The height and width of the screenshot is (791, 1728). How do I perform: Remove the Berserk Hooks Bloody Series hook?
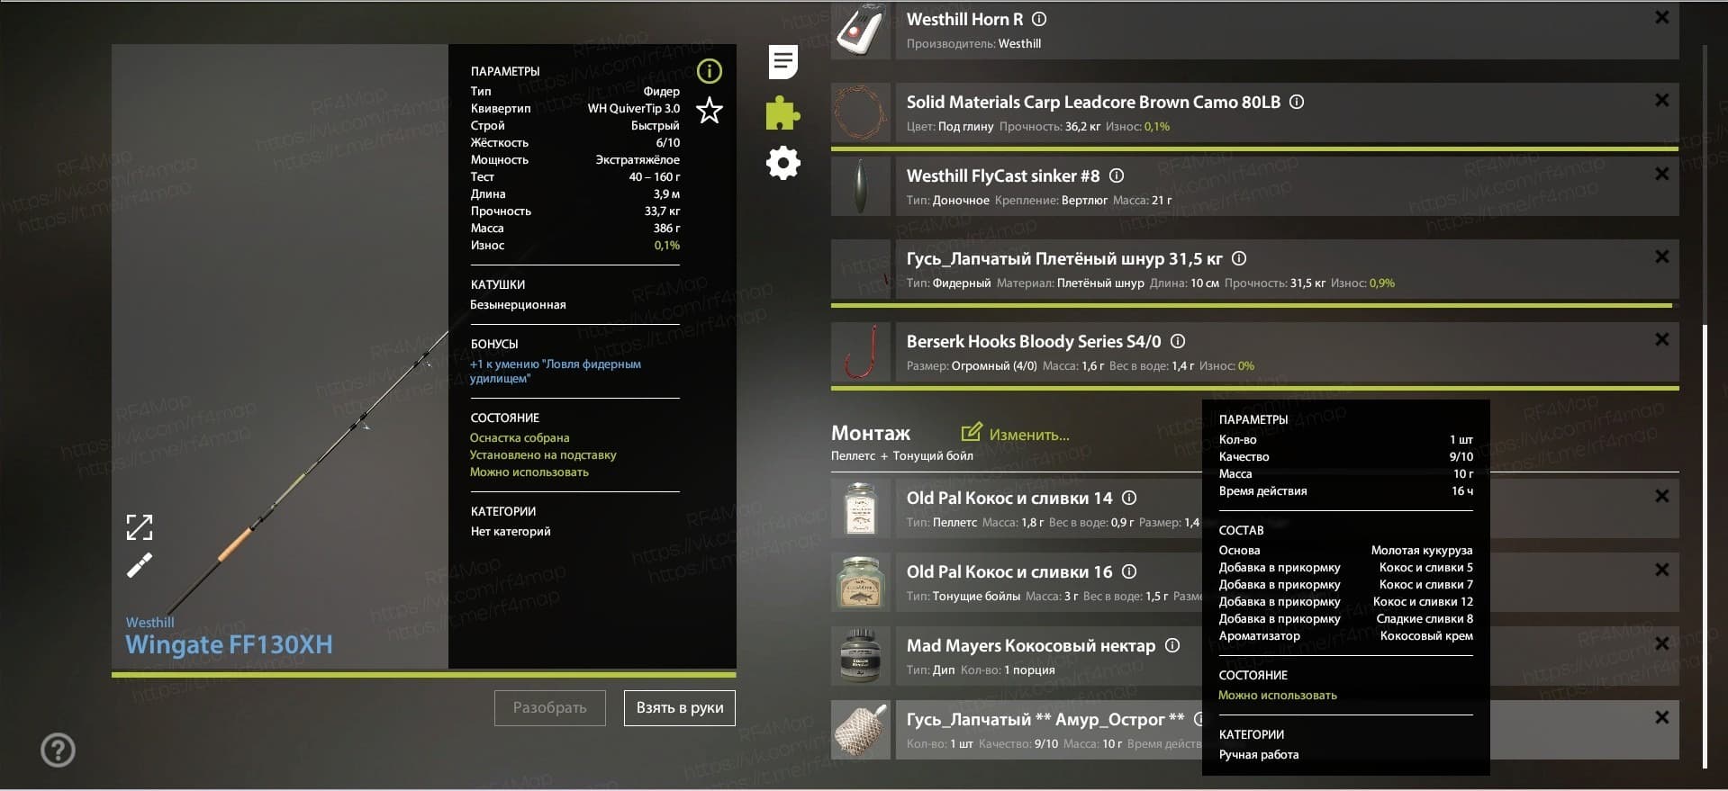1662,339
